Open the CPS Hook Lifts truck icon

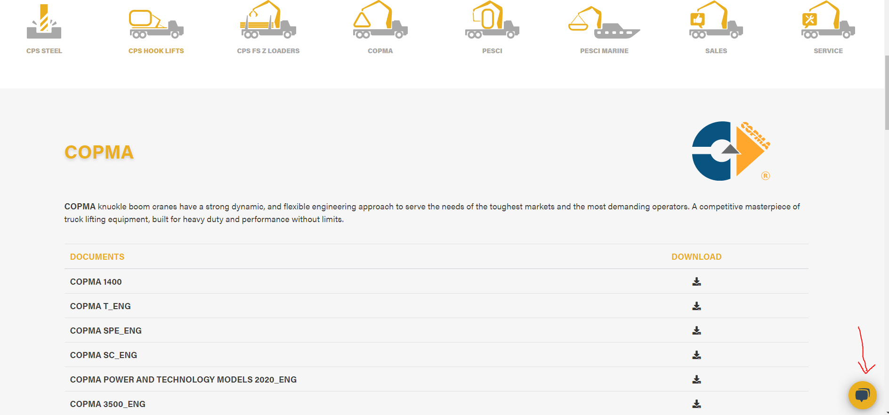pyautogui.click(x=156, y=24)
